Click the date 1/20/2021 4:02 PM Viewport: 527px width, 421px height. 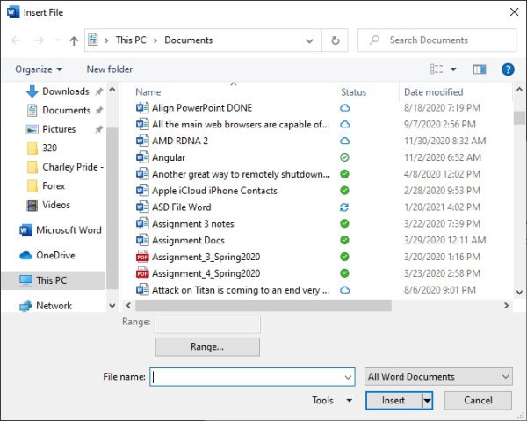pos(442,207)
